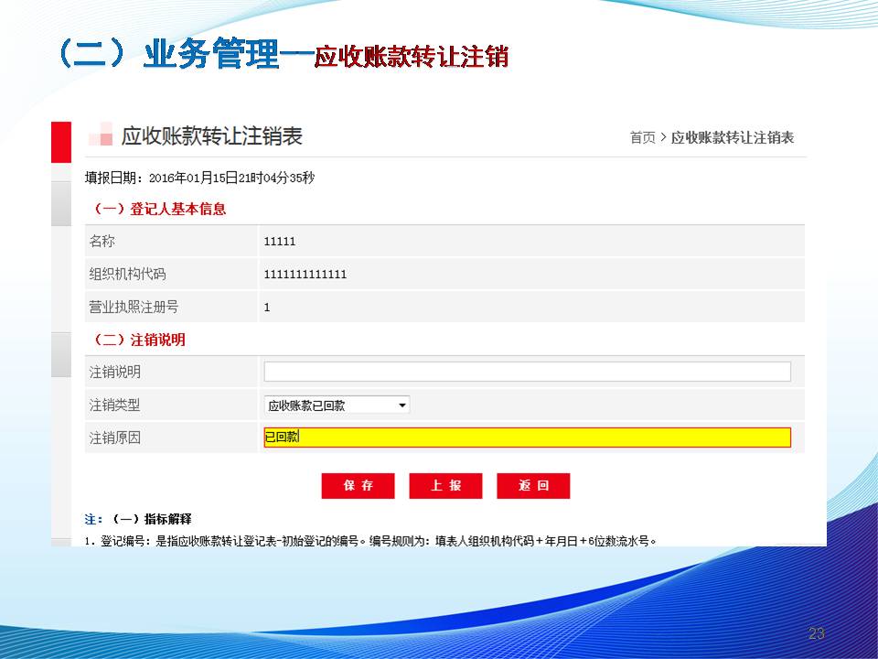The width and height of the screenshot is (878, 659).
Task: Click the 应收账款转让注销表 breadcrumb item
Action: click(733, 138)
